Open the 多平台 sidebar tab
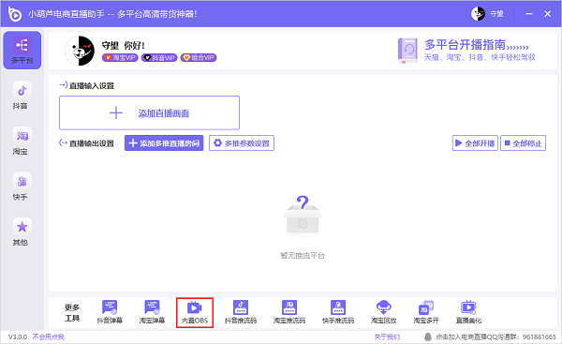This screenshot has height=344, width=562. [22, 51]
